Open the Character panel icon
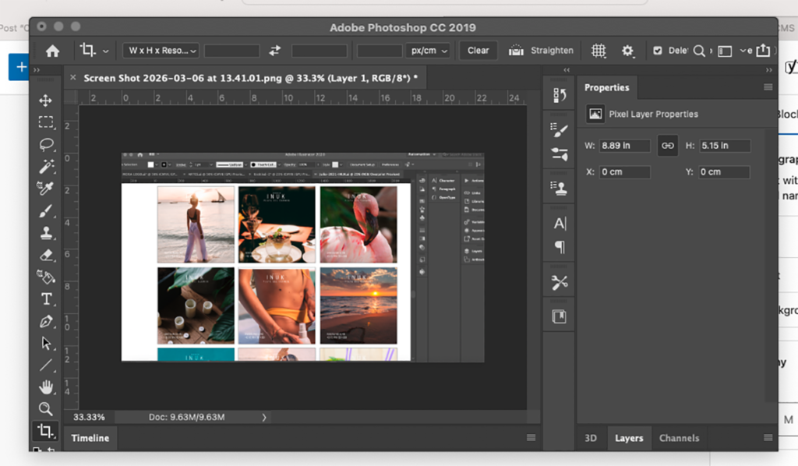The width and height of the screenshot is (798, 466). coord(560,224)
